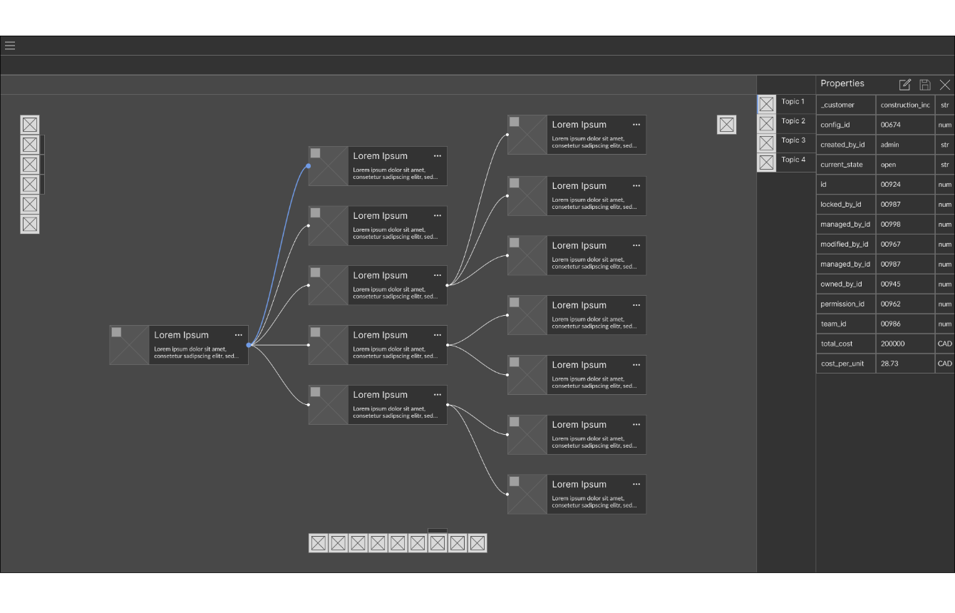
Task: Toggle the checkbox on the node with the blue connector
Action: (315, 153)
